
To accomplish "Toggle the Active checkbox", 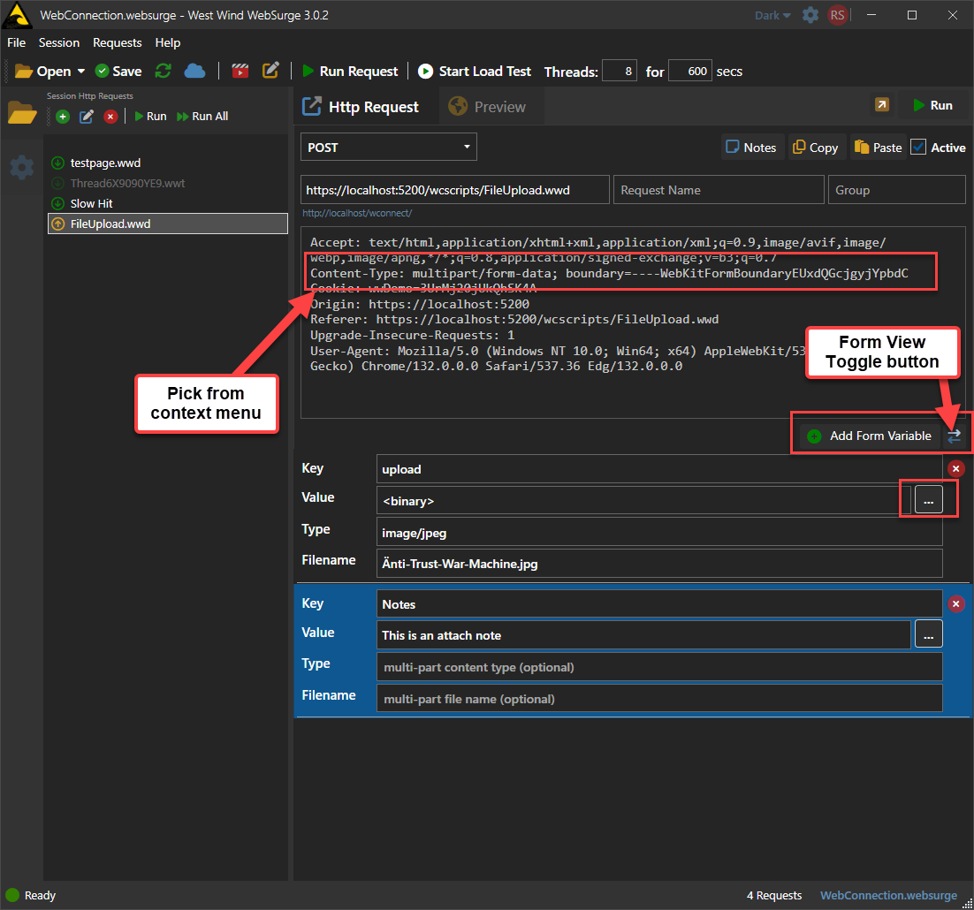I will click(919, 148).
